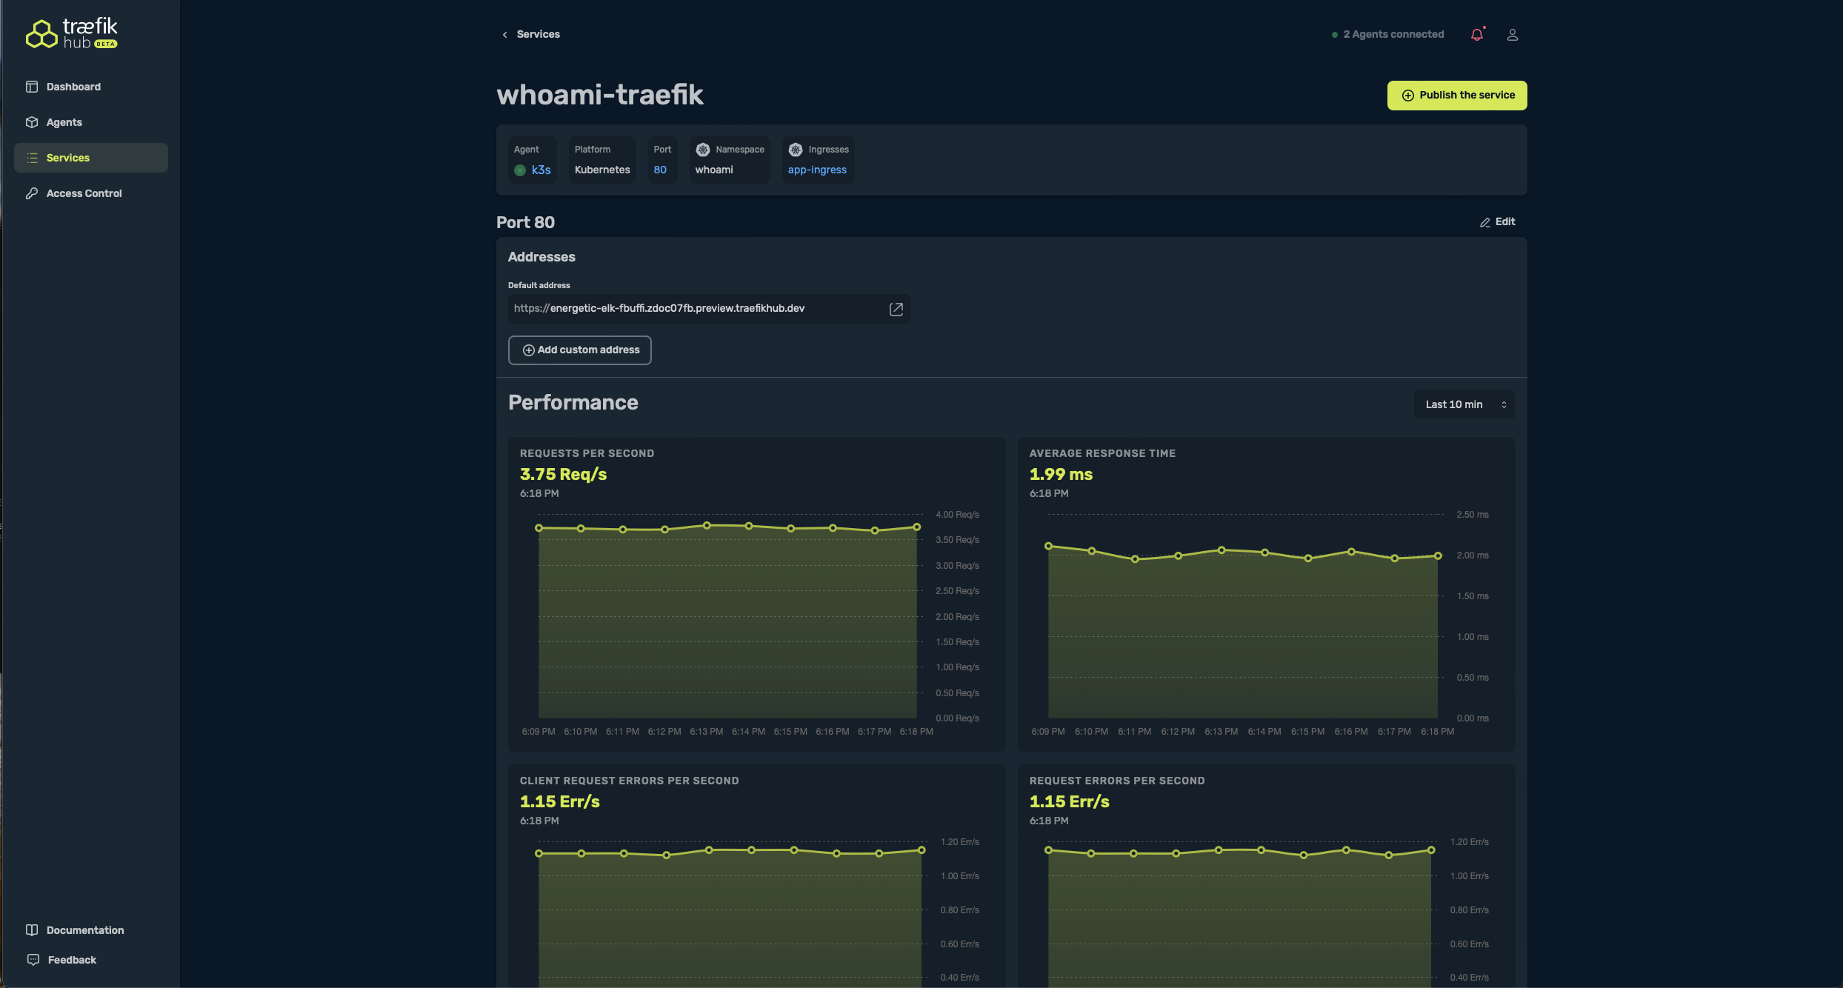Click the Client Request Errors 1.15 Err/s value
Image resolution: width=1843 pixels, height=988 pixels.
point(559,801)
